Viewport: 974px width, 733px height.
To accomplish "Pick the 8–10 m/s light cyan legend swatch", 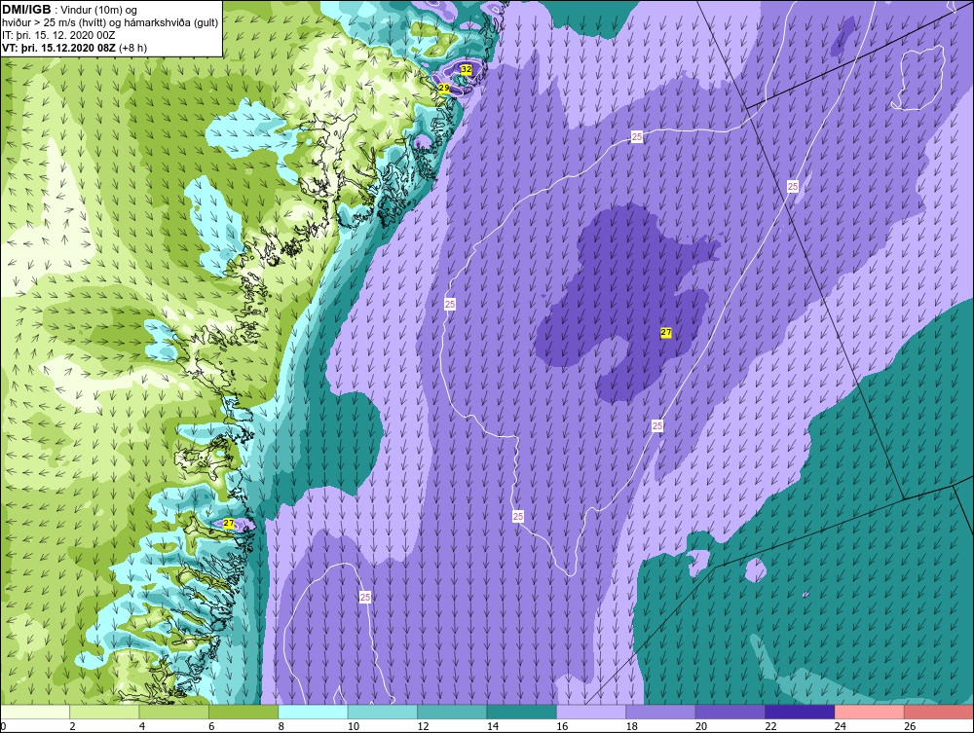I will pyautogui.click(x=313, y=712).
